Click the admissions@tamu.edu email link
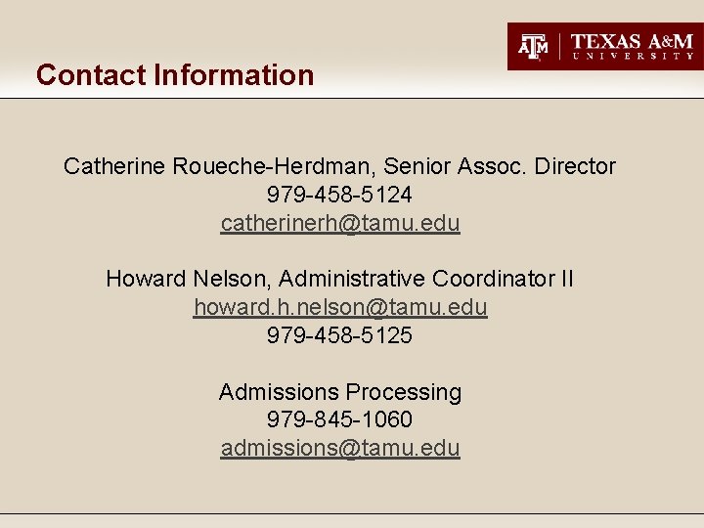 [340, 448]
